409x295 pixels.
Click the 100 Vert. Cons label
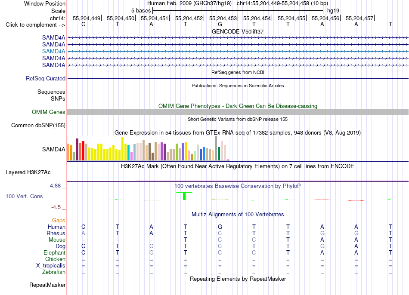point(24,196)
